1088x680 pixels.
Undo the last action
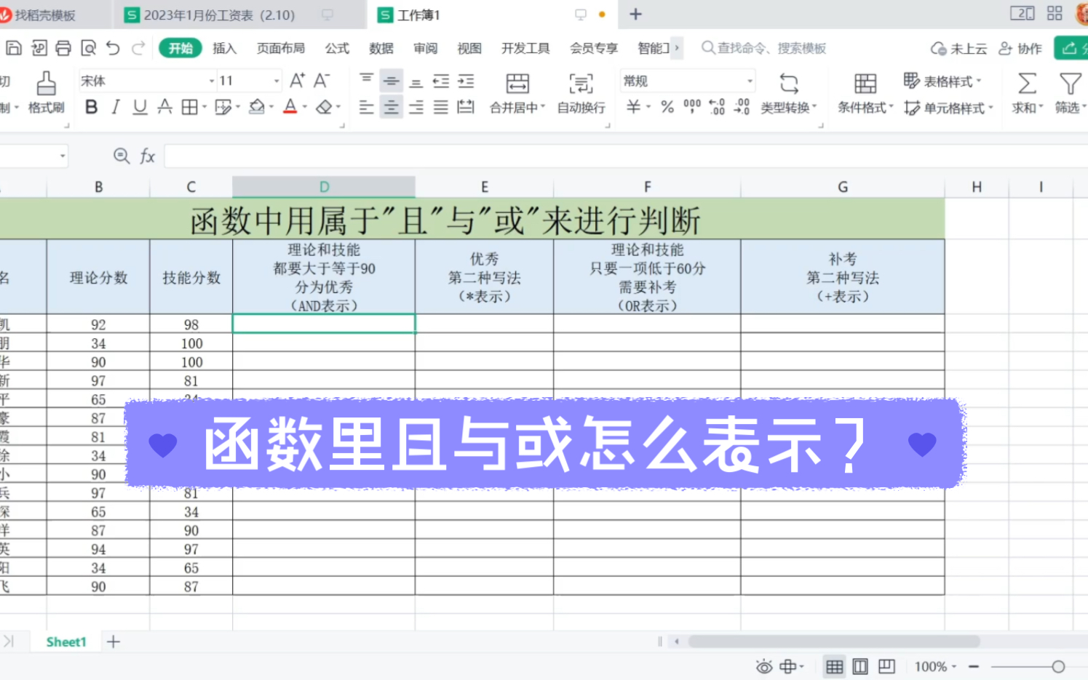pos(113,48)
